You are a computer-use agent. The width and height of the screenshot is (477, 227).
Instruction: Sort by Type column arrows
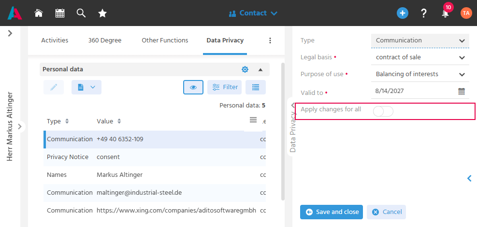point(67,121)
